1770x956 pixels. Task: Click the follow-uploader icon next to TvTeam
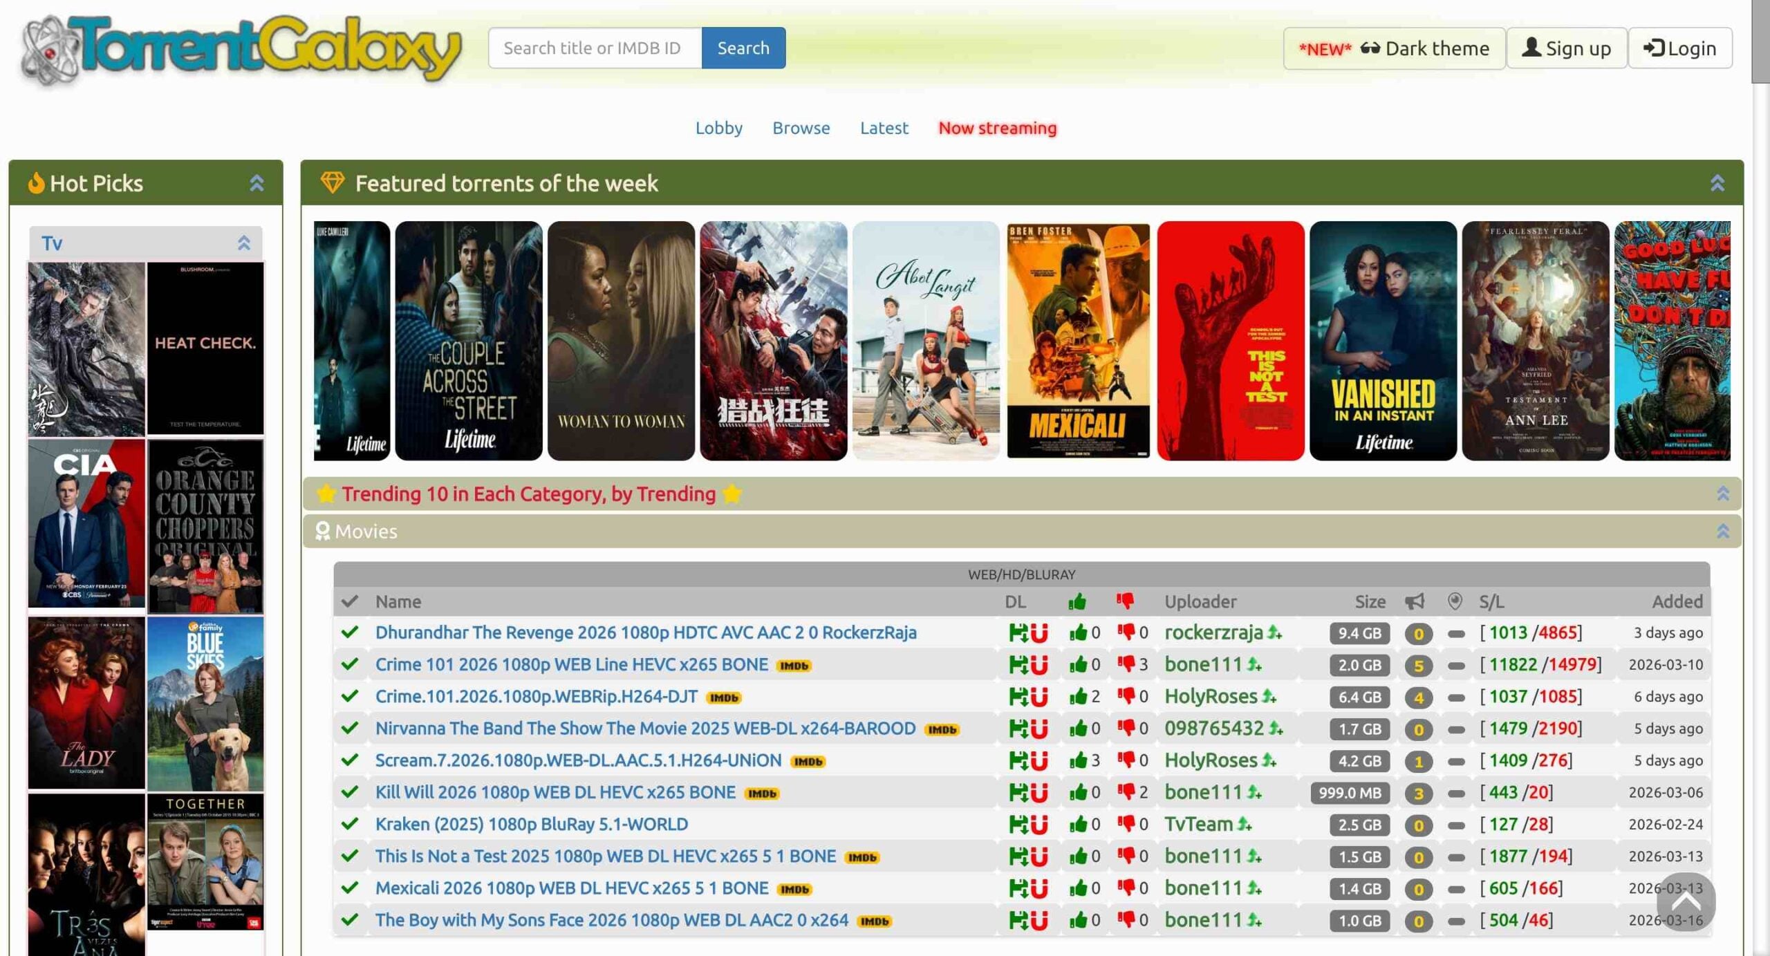[x=1245, y=824]
